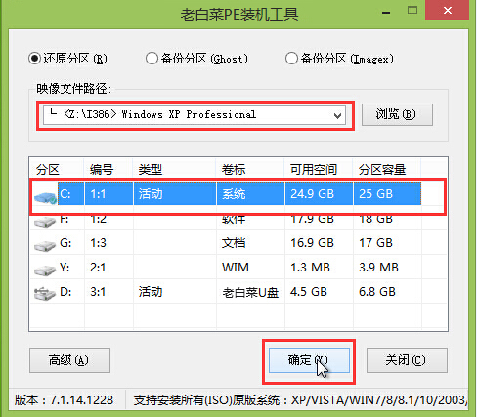Viewport: 477px width, 417px height.
Task: Click the 6.8 GB capacity cell
Action: [x=377, y=292]
